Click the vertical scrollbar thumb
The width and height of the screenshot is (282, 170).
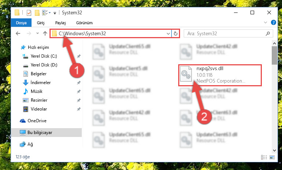[274, 55]
